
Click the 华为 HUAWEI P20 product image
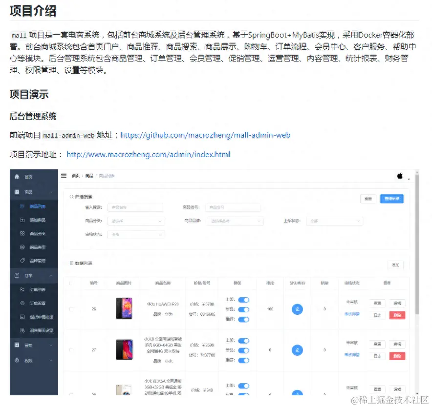[124, 308]
